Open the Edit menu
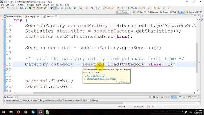This screenshot has height=115, width=204. coord(7,5)
